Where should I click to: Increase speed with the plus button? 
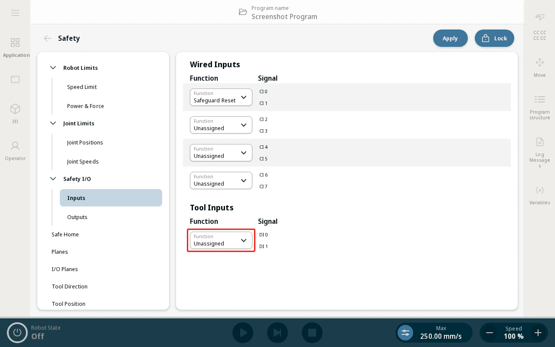[538, 333]
